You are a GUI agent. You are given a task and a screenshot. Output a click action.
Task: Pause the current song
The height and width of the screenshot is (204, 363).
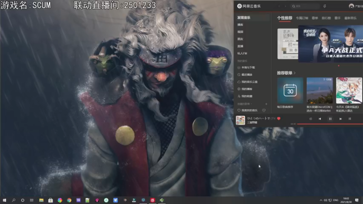[x=330, y=119]
